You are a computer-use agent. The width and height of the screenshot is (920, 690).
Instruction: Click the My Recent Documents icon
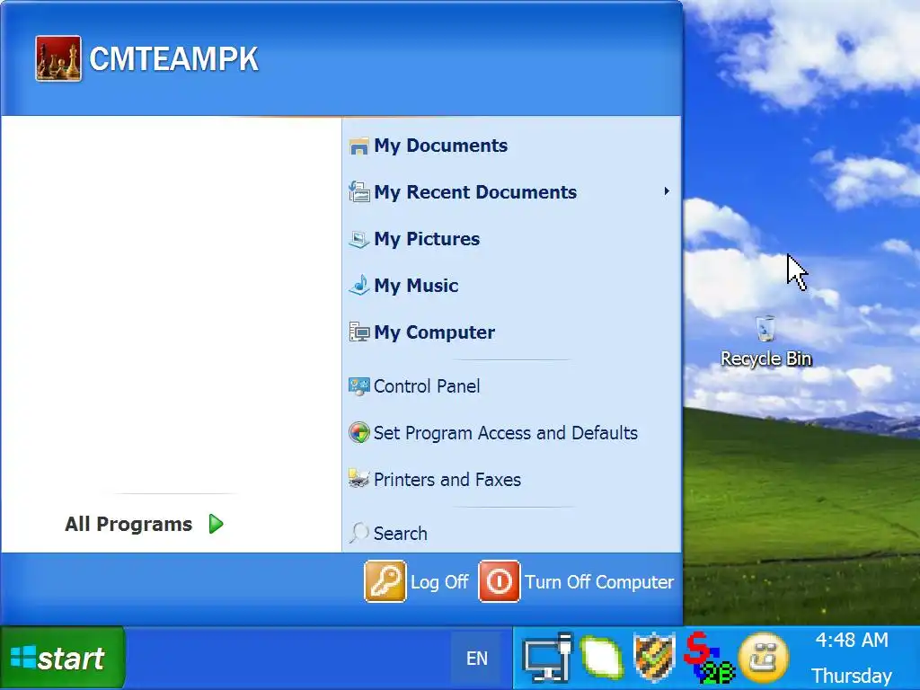click(x=358, y=192)
